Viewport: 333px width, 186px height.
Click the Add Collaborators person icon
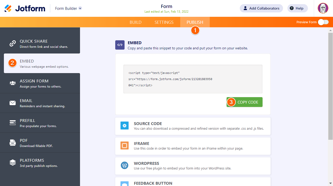[x=245, y=8]
